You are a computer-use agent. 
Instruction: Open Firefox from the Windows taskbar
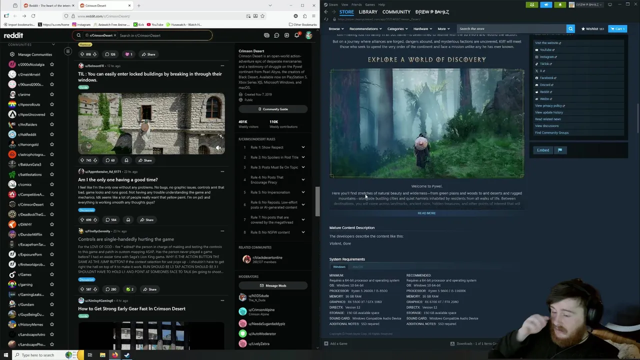tap(114, 355)
